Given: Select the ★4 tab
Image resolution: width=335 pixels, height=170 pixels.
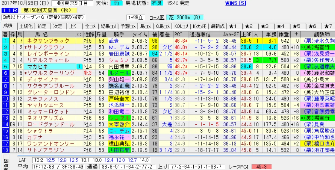Looking at the screenshot, I should 281,27.
